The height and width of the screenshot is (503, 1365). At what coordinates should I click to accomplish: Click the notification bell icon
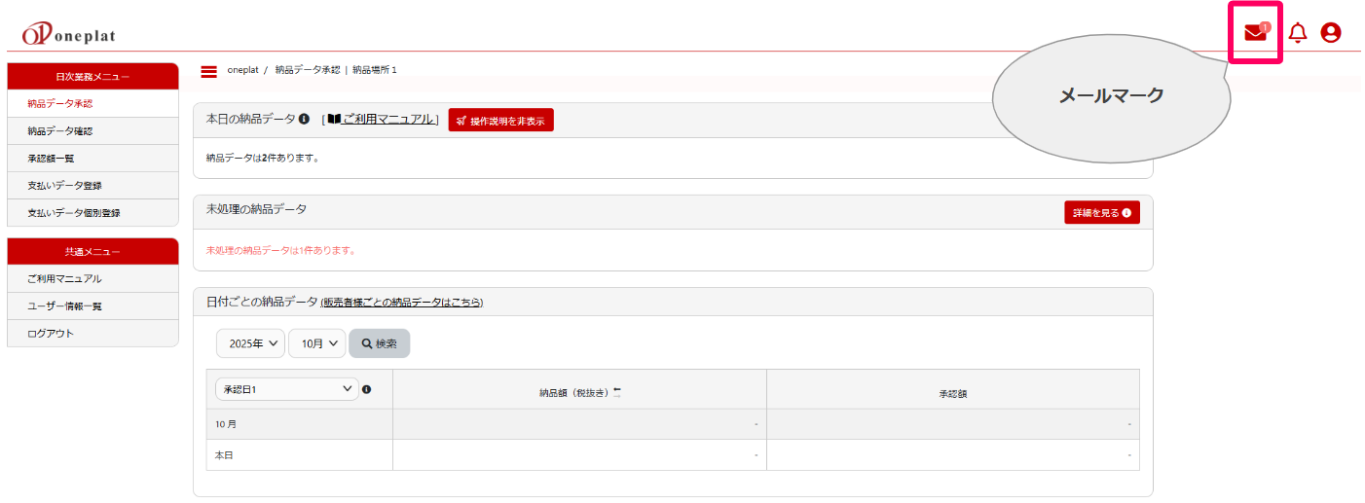tap(1297, 33)
